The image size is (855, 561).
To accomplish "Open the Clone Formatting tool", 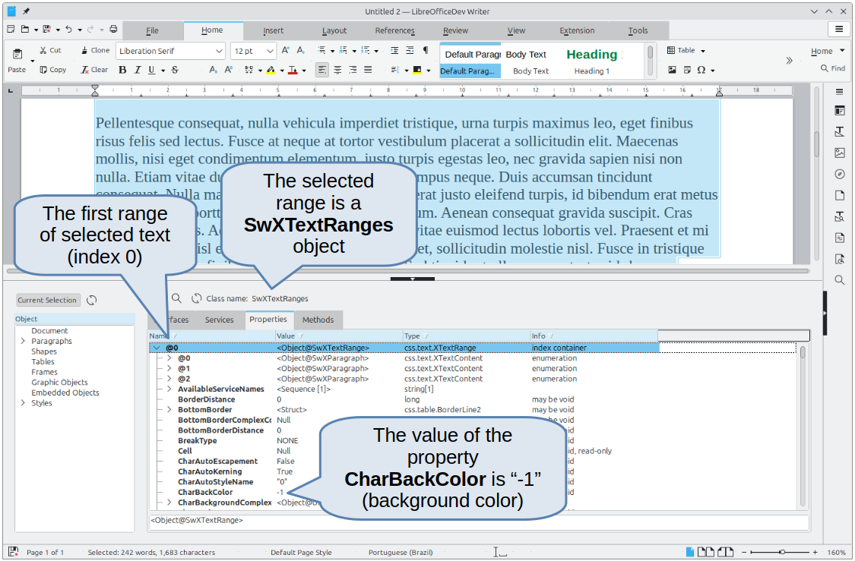I will click(94, 50).
